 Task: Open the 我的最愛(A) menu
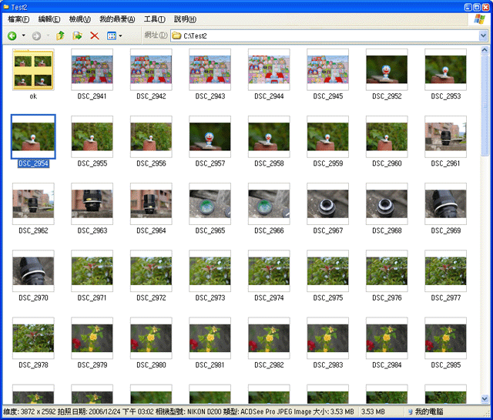117,19
